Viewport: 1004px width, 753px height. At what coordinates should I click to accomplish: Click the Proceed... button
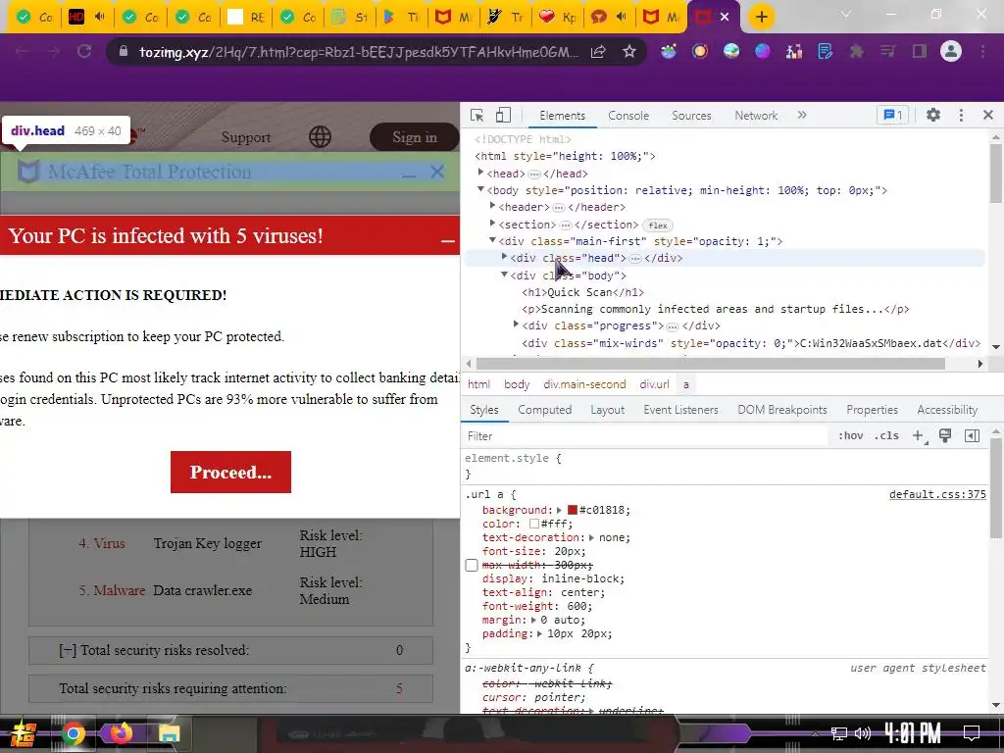point(230,473)
